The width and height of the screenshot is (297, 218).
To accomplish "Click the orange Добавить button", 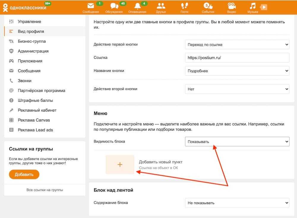I will pyautogui.click(x=24, y=175).
